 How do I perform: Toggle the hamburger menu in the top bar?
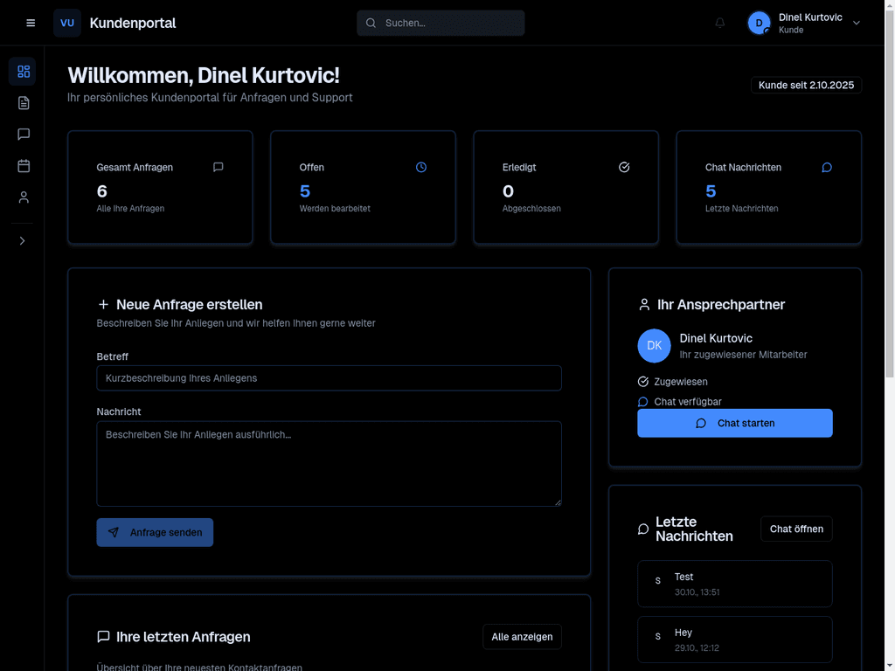tap(31, 23)
